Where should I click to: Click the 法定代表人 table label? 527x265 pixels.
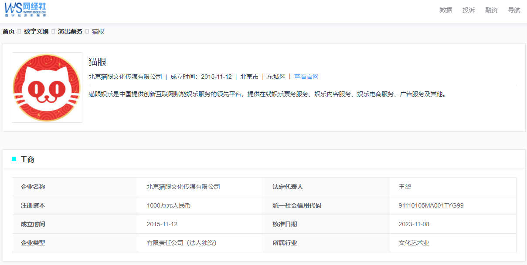click(x=288, y=187)
